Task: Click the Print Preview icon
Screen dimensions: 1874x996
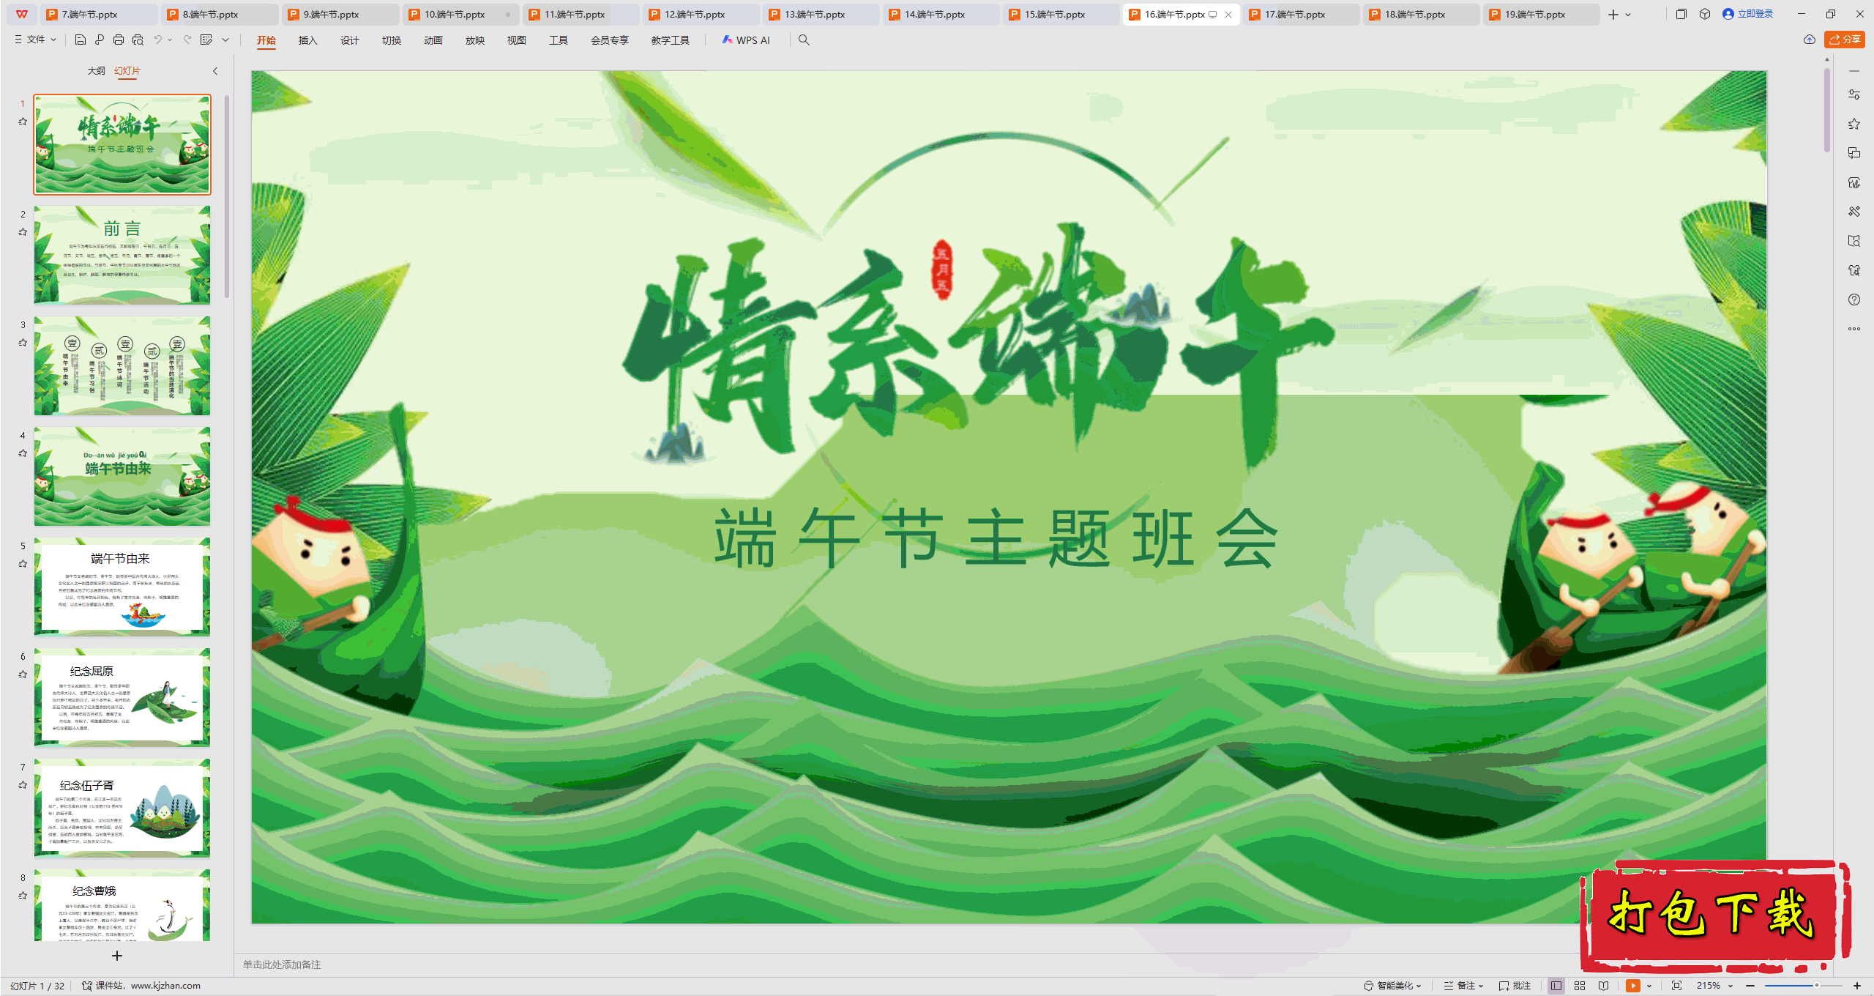Action: pos(138,40)
